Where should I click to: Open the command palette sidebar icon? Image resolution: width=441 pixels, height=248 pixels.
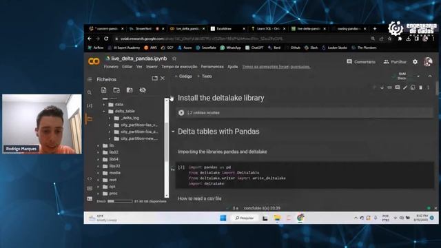tap(90, 188)
